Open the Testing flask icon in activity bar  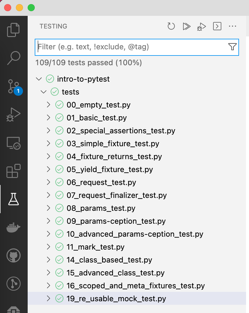(13, 199)
